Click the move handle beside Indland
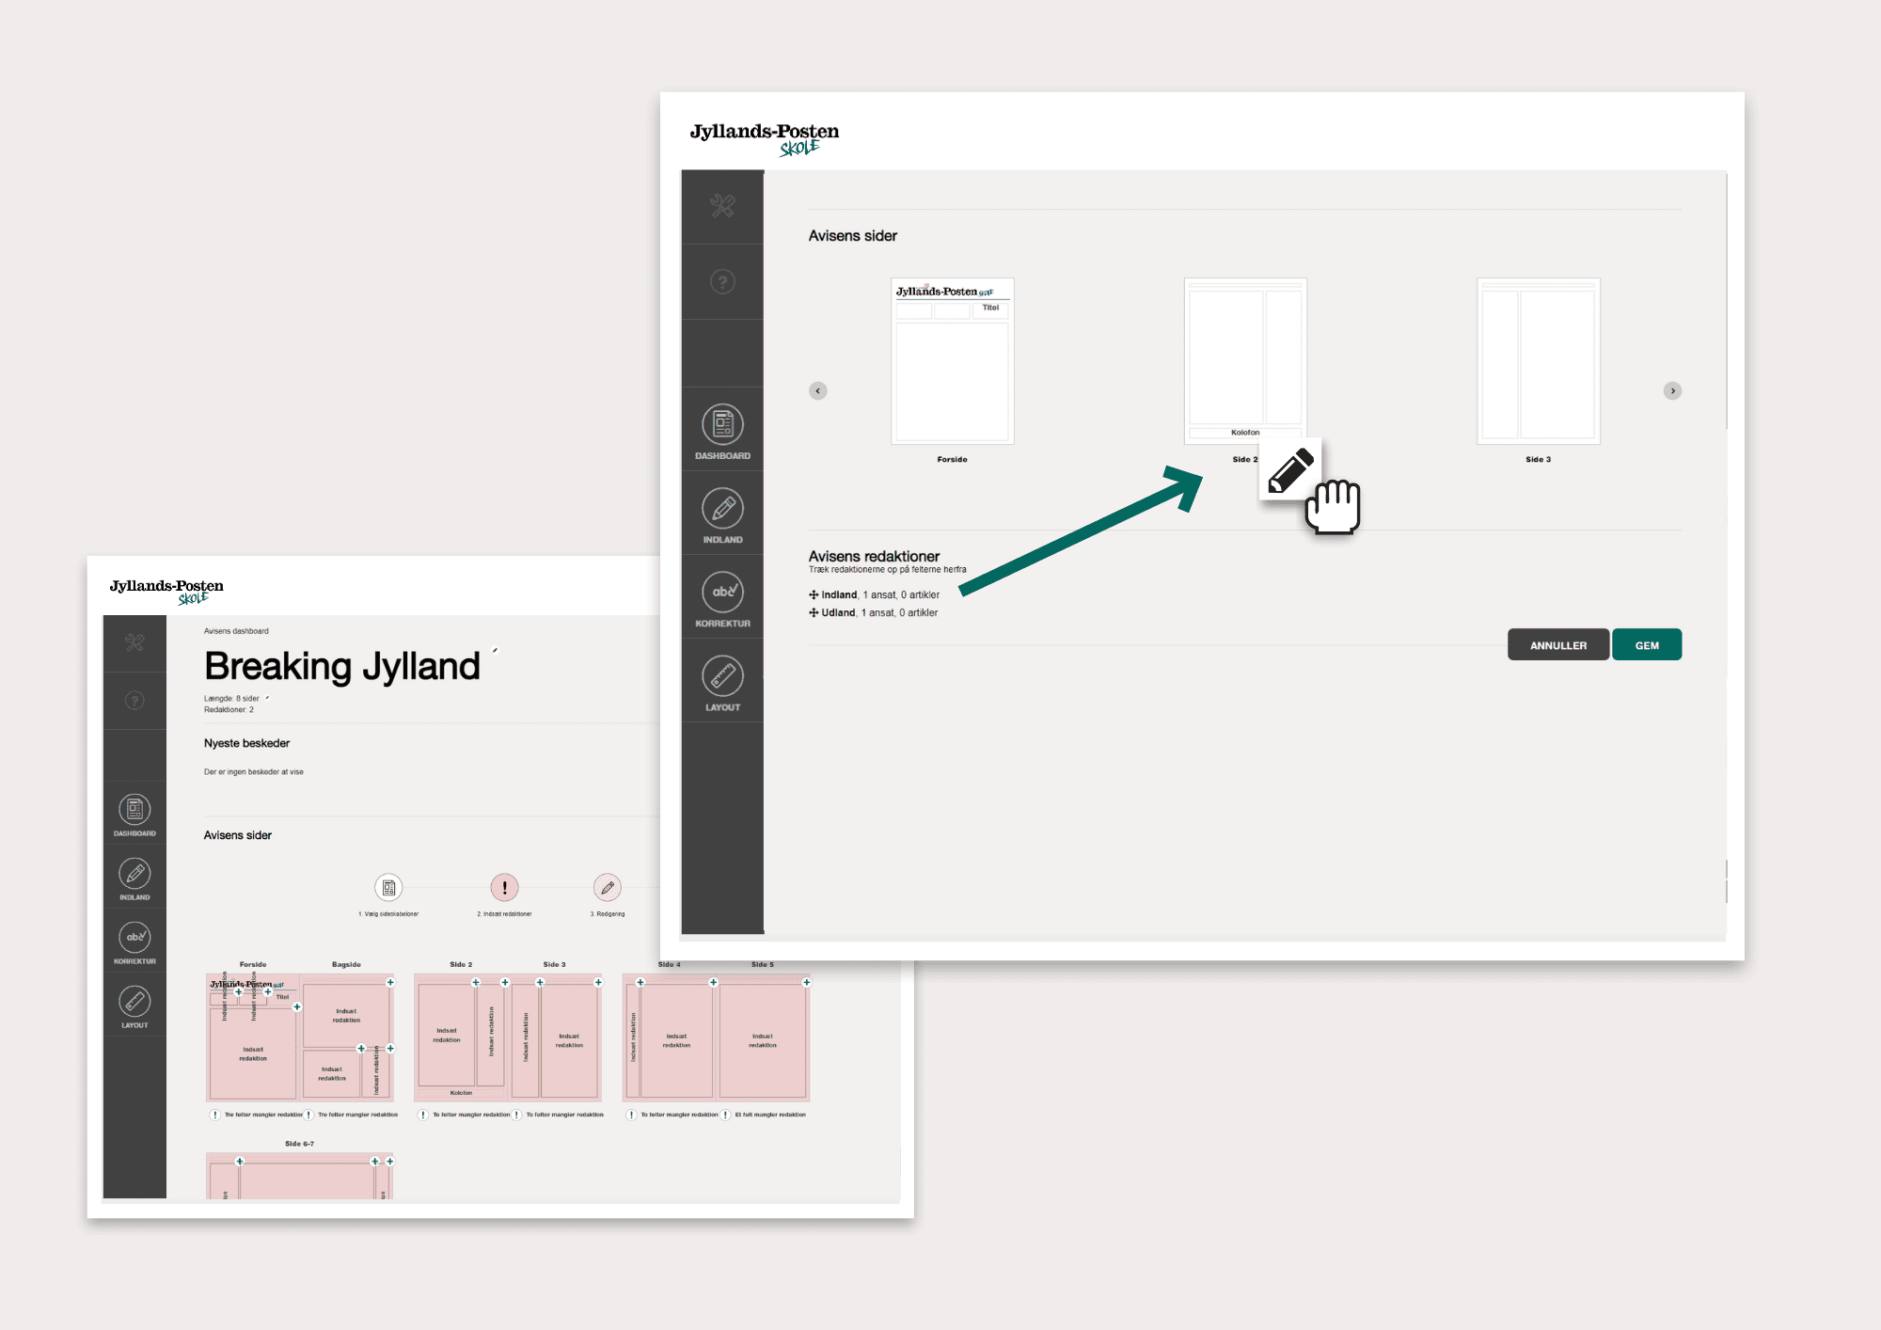Image resolution: width=1881 pixels, height=1330 pixels. click(x=814, y=594)
